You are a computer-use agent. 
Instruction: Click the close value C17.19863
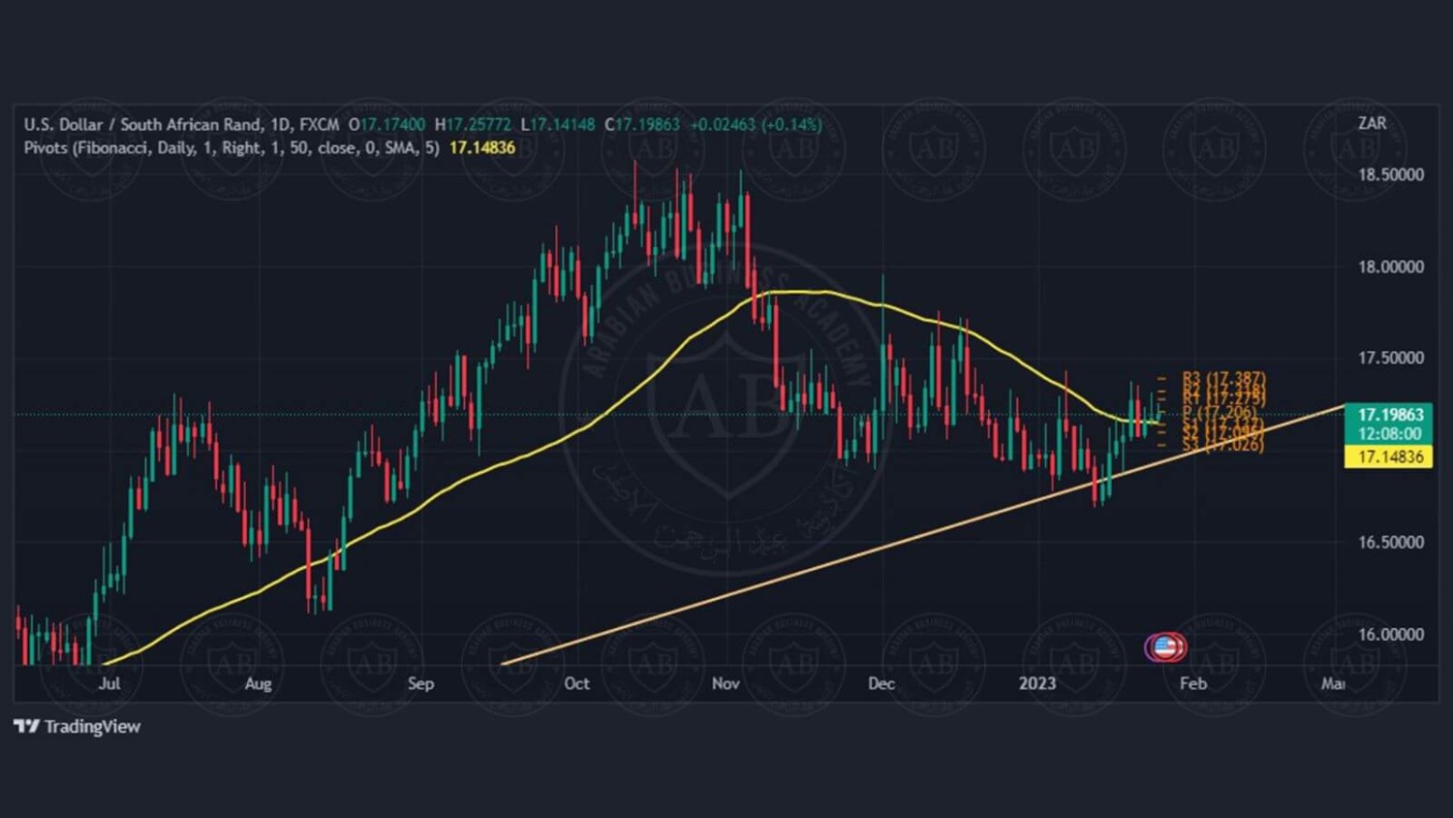pyautogui.click(x=642, y=124)
